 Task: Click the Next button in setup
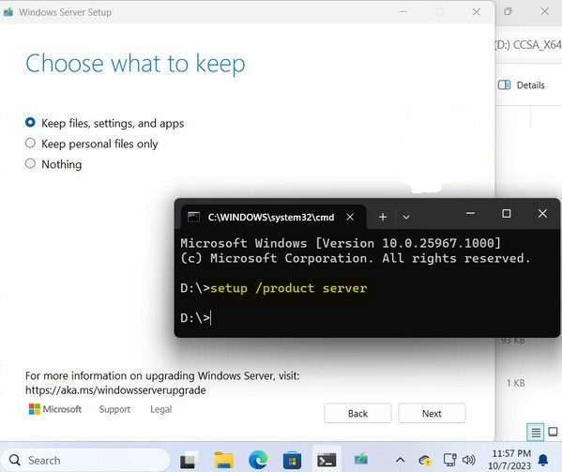(x=432, y=413)
